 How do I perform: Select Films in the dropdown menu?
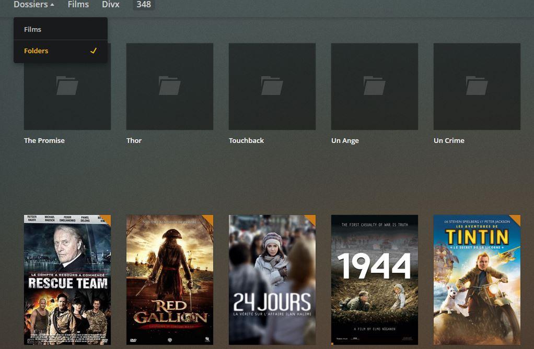(61, 29)
